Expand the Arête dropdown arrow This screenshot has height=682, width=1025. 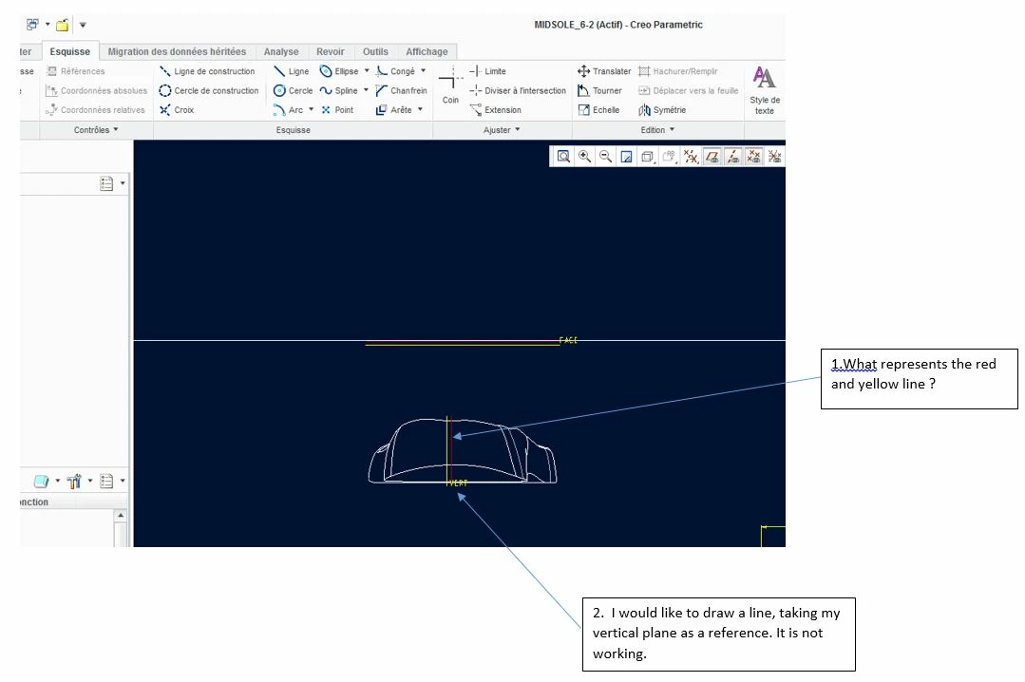coord(420,109)
